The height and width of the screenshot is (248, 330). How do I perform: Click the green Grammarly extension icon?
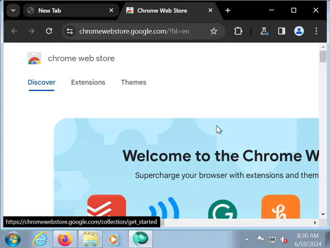point(223,209)
